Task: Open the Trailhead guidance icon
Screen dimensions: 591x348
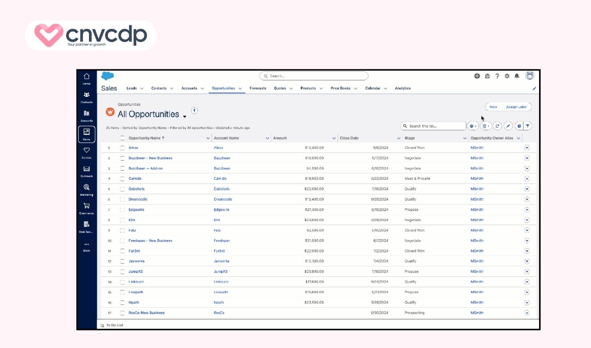Action: click(x=487, y=76)
